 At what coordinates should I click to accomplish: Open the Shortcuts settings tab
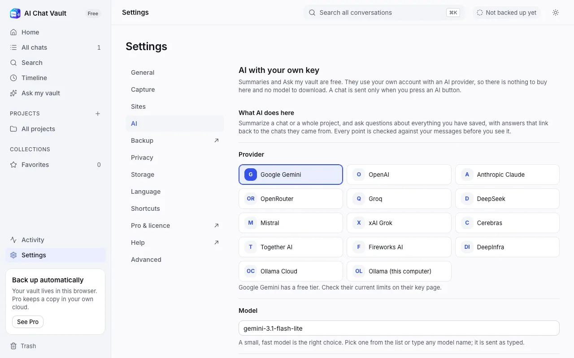pos(175,209)
